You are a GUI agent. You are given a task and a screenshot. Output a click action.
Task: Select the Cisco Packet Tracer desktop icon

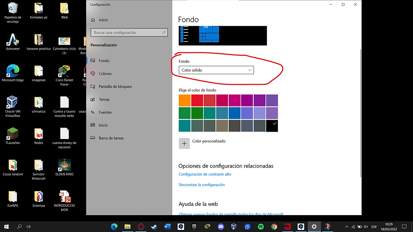(x=64, y=75)
